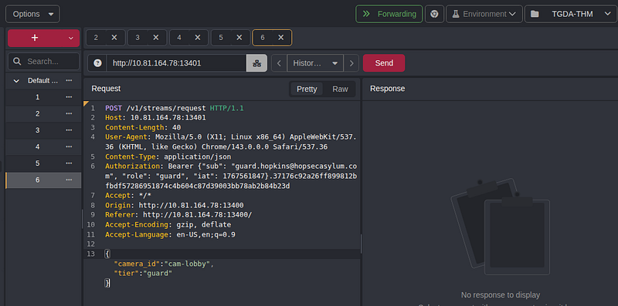The image size is (618, 306).
Task: Click the help question mark icon beside URL
Action: click(x=97, y=63)
